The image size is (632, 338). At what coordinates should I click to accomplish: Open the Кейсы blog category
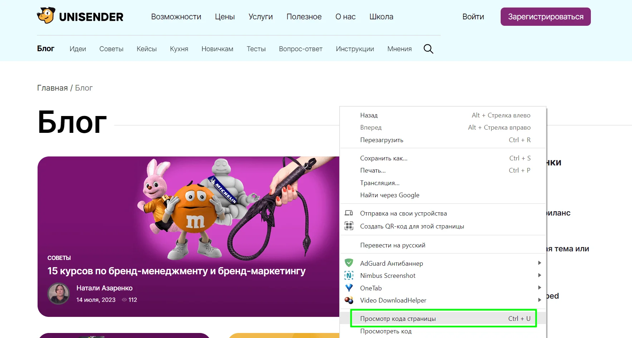coord(147,49)
